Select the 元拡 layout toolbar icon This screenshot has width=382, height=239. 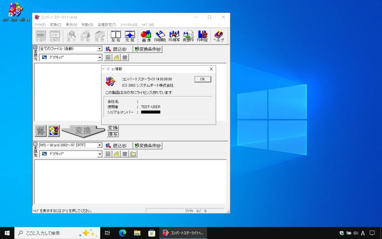[130, 36]
